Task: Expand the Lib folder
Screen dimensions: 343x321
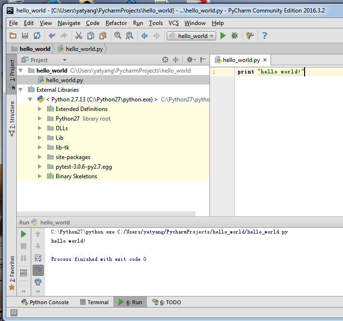Action: [x=39, y=138]
